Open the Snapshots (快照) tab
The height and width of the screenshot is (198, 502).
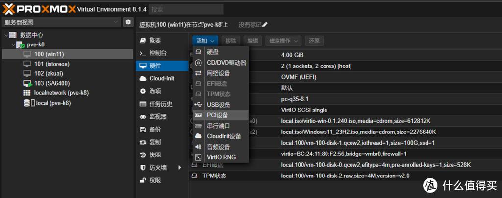162,155
